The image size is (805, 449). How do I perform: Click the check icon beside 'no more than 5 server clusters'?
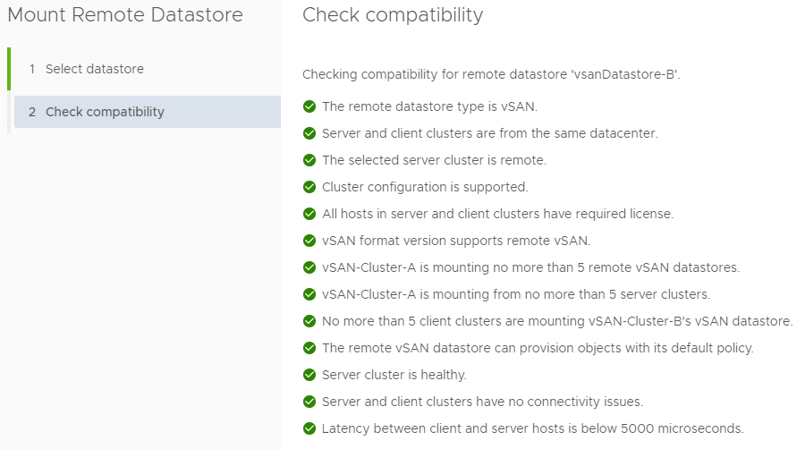click(x=309, y=294)
